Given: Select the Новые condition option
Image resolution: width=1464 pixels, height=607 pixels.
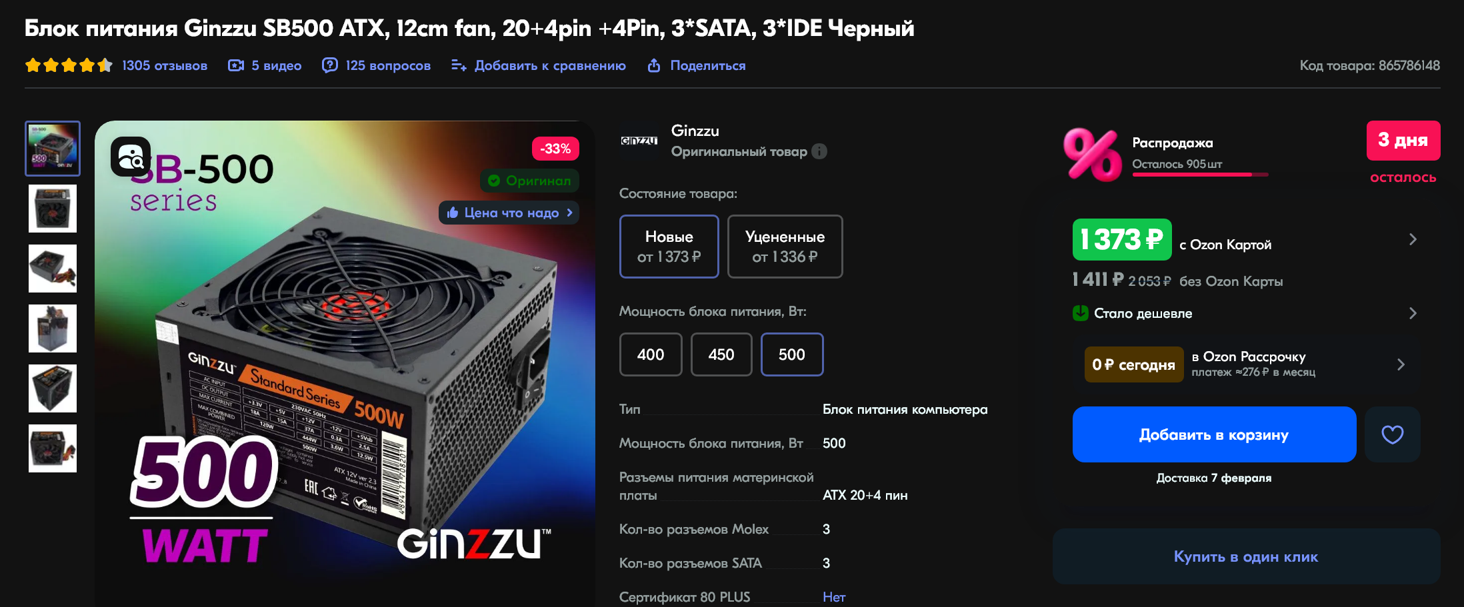Looking at the screenshot, I should [x=669, y=247].
